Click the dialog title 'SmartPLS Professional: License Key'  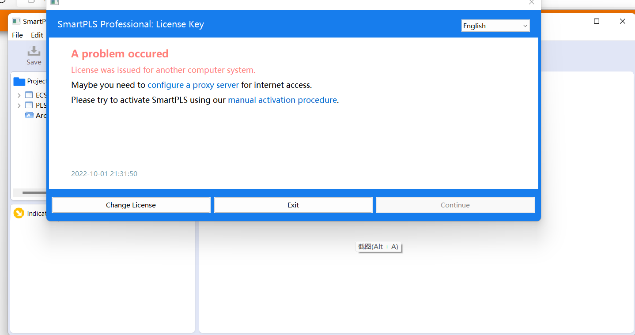click(x=131, y=24)
